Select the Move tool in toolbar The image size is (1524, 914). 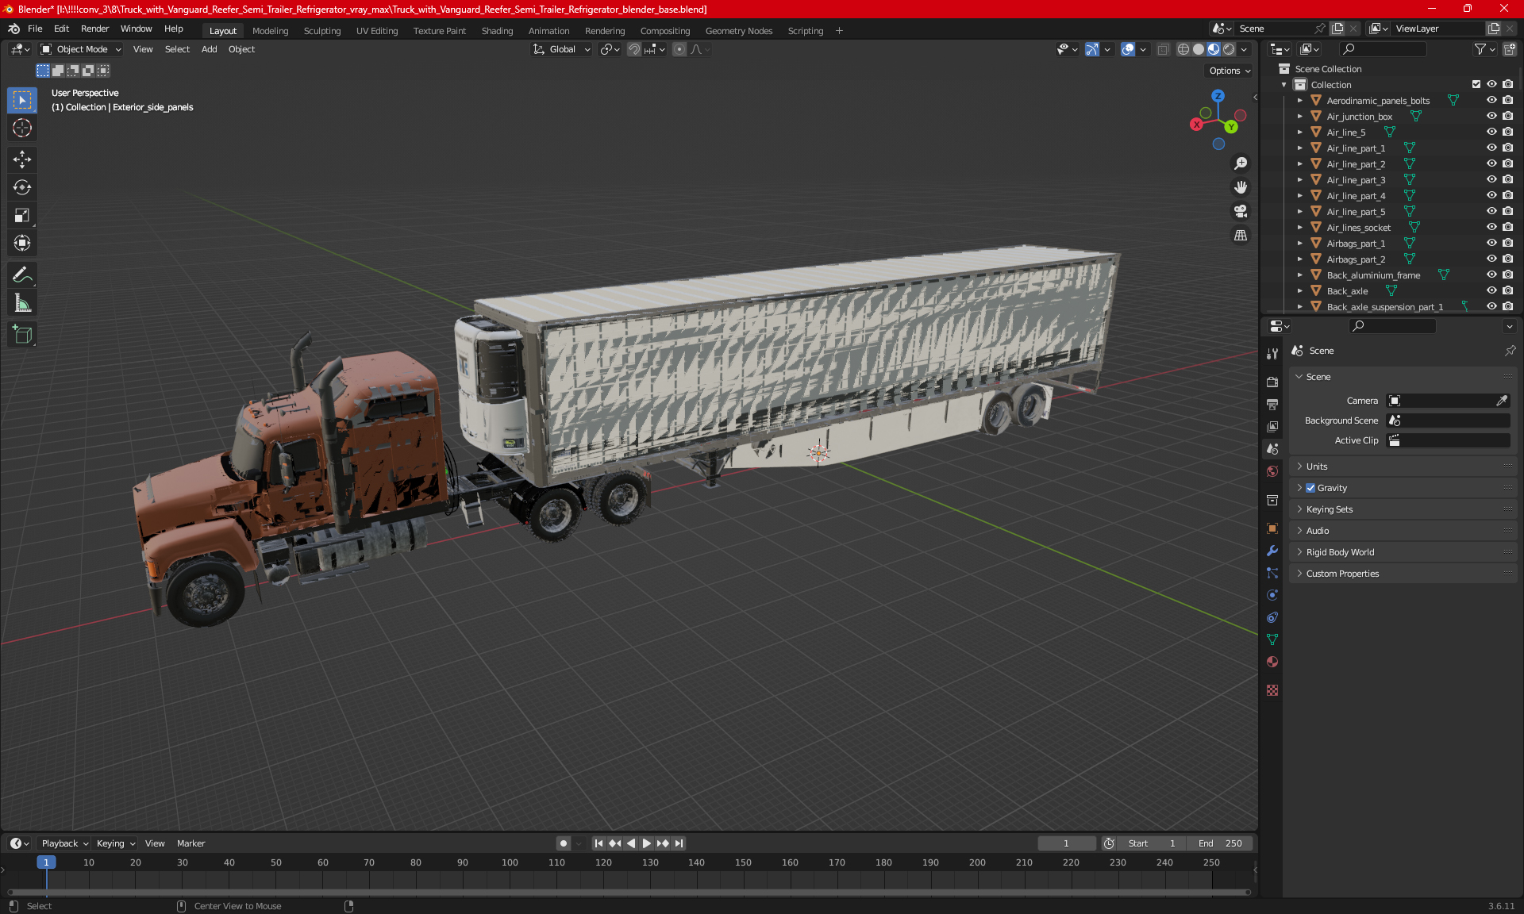[22, 159]
